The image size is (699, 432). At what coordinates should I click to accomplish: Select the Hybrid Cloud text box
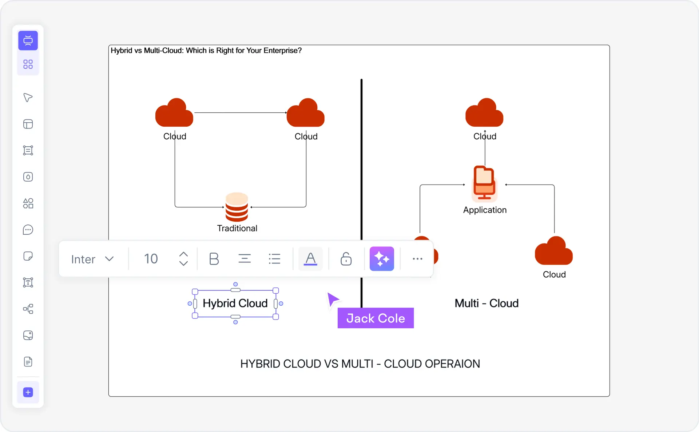pyautogui.click(x=235, y=303)
